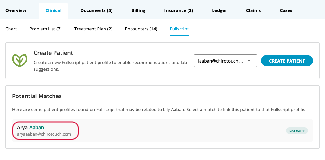The width and height of the screenshot is (325, 160).
Task: Click the email dropdown's arrow caret
Action: click(249, 61)
